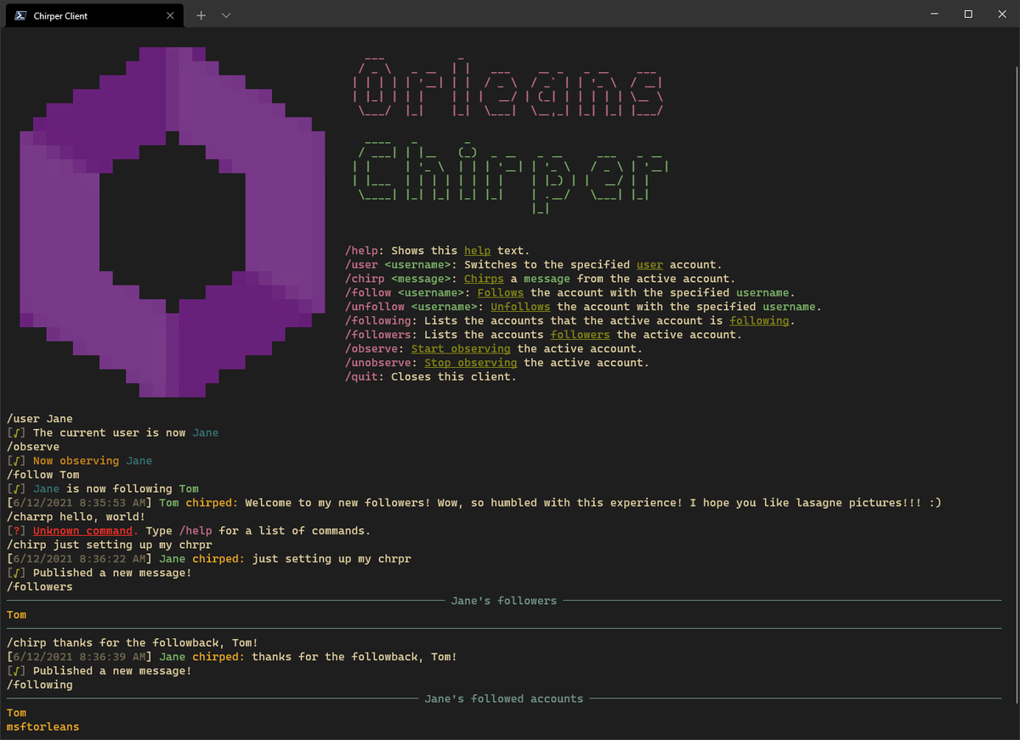Click 'Tom' in Jane's followed accounts list
Image resolution: width=1020 pixels, height=740 pixels.
tap(16, 713)
